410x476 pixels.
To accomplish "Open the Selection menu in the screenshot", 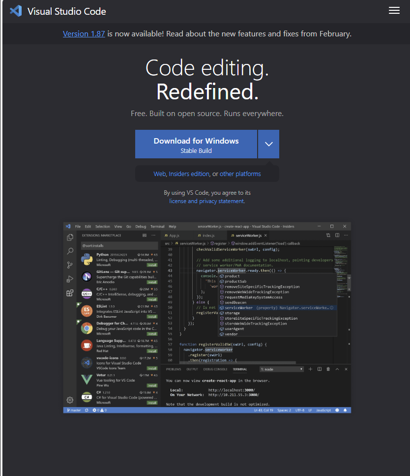I will tap(103, 227).
